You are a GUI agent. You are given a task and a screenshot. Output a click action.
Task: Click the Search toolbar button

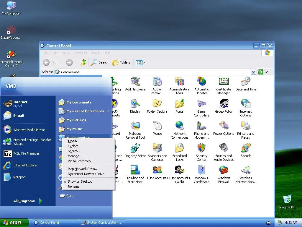pyautogui.click(x=100, y=63)
